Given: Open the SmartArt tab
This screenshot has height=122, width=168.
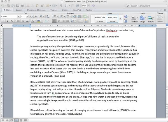Looking at the screenshot, I should pos(77,10).
